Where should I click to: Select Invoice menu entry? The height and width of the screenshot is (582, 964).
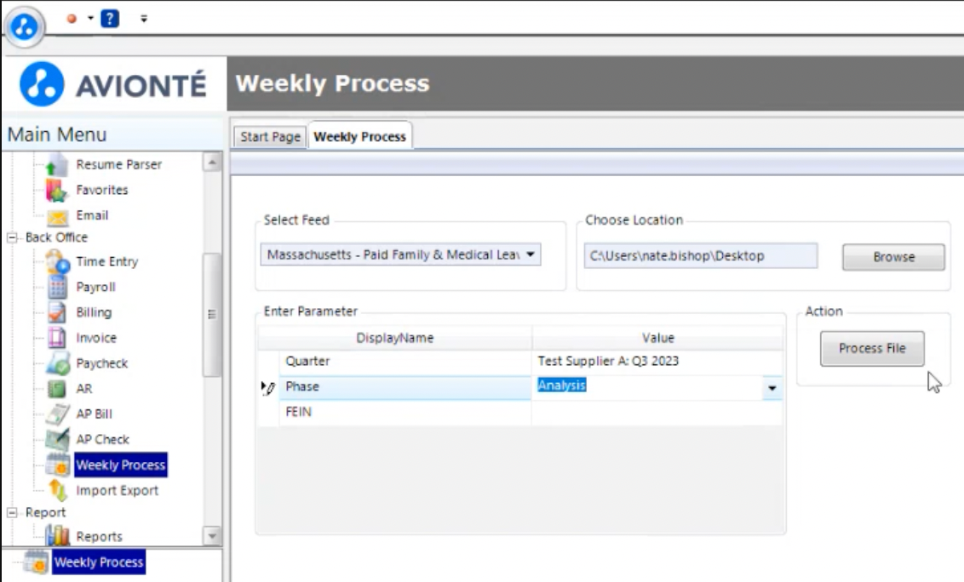point(96,338)
